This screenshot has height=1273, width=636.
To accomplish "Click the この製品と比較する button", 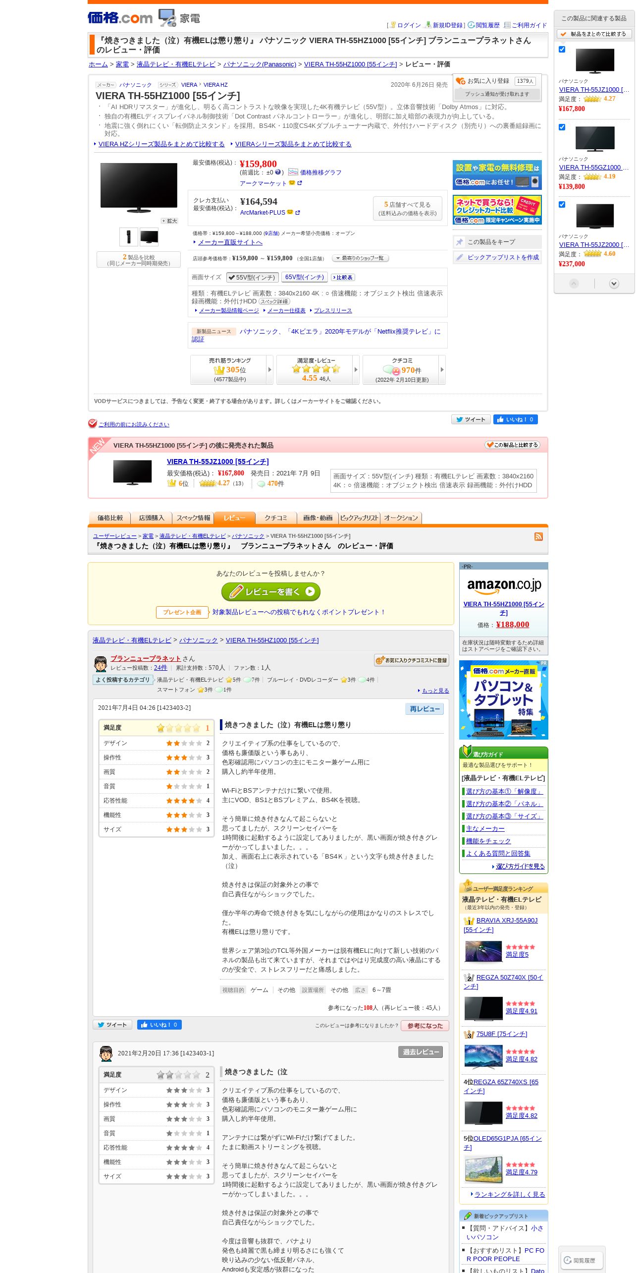I will tap(512, 445).
